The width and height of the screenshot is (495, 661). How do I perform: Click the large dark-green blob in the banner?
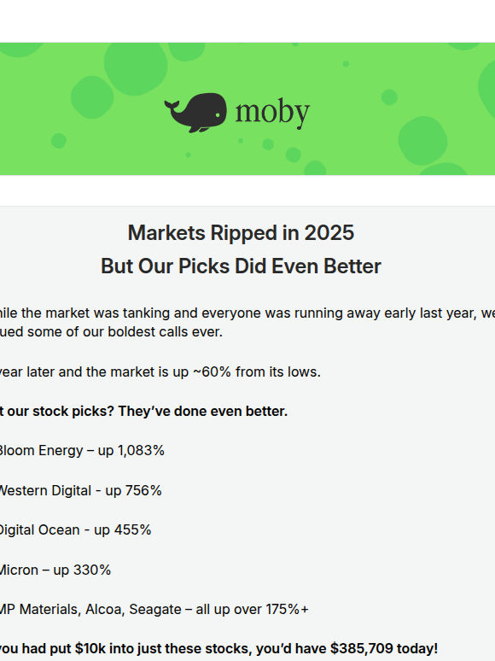(x=136, y=68)
